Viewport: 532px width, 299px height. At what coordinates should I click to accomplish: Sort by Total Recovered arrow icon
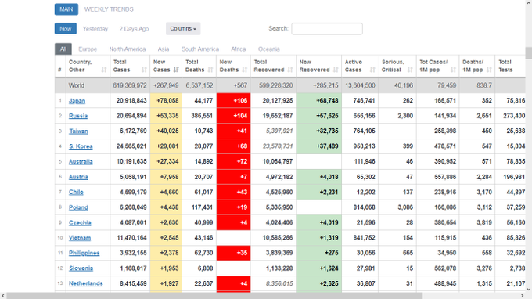click(x=290, y=70)
